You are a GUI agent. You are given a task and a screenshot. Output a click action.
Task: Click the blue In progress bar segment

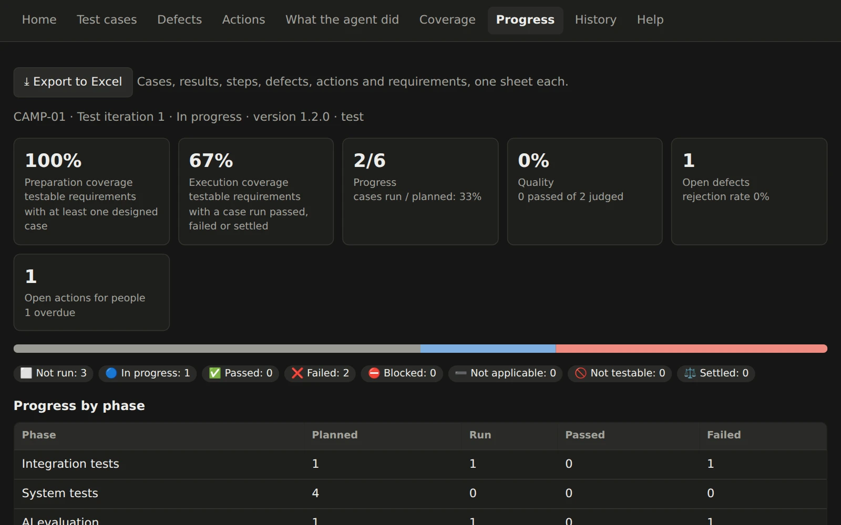click(488, 349)
